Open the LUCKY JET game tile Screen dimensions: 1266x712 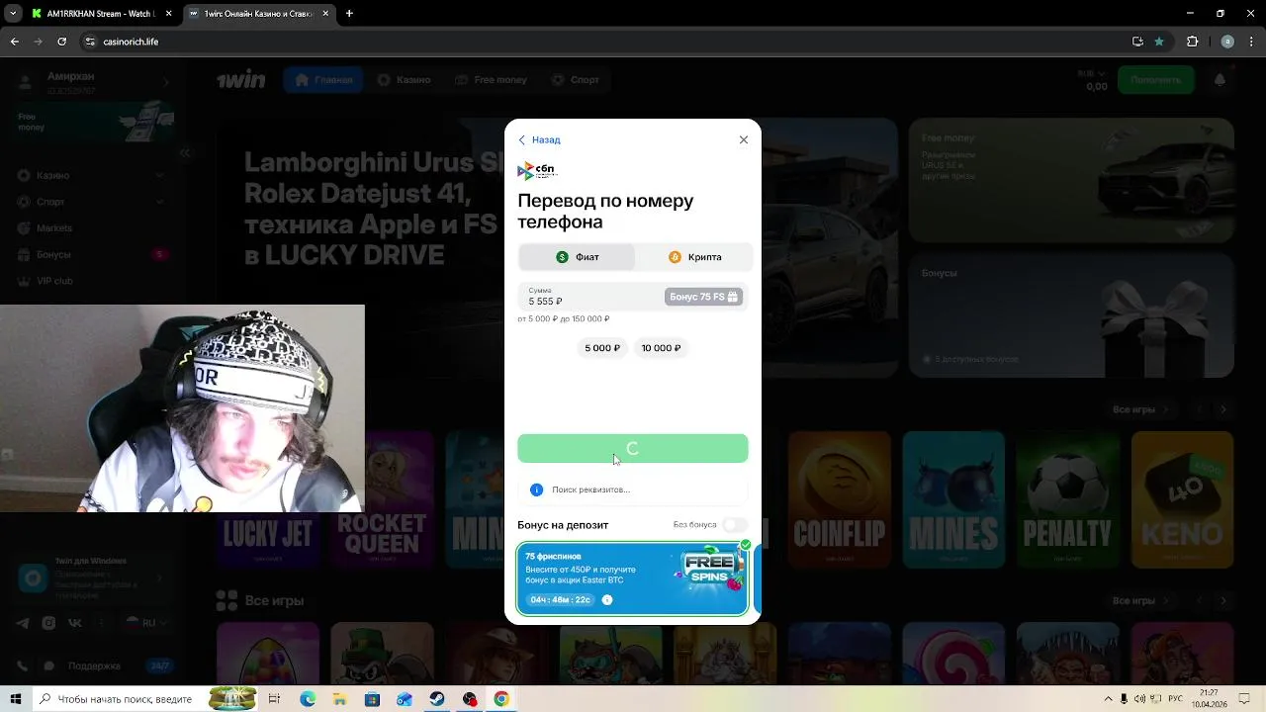(267, 540)
